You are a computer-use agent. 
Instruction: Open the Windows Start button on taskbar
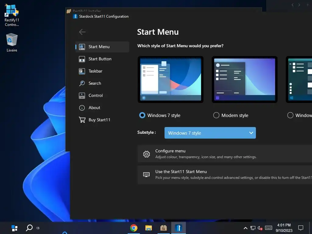(15, 228)
